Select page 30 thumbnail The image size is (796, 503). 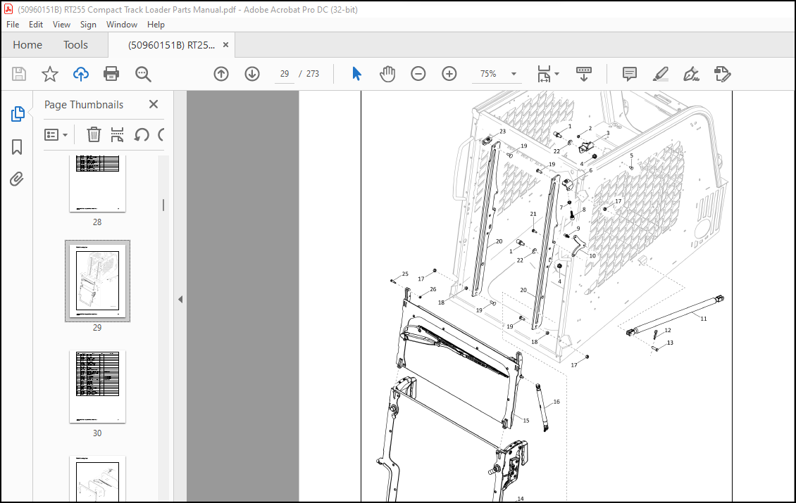(97, 386)
